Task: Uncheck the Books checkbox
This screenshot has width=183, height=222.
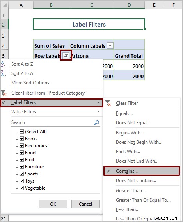Action: click(21, 138)
